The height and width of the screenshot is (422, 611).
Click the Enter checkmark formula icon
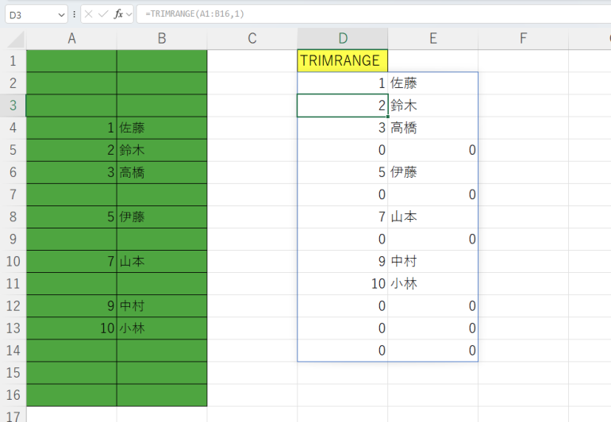103,14
